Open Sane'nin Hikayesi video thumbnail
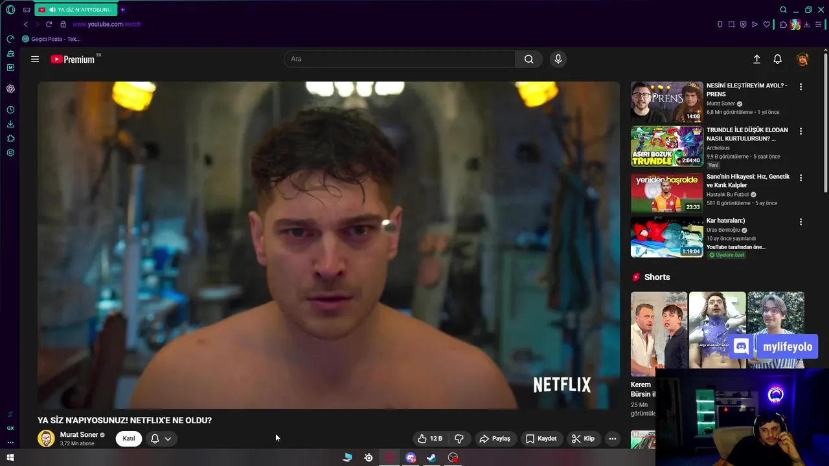Viewport: 829px width, 466px height. [666, 192]
